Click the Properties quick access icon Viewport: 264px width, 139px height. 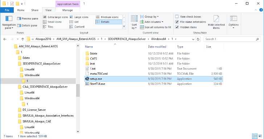click(x=12, y=4)
